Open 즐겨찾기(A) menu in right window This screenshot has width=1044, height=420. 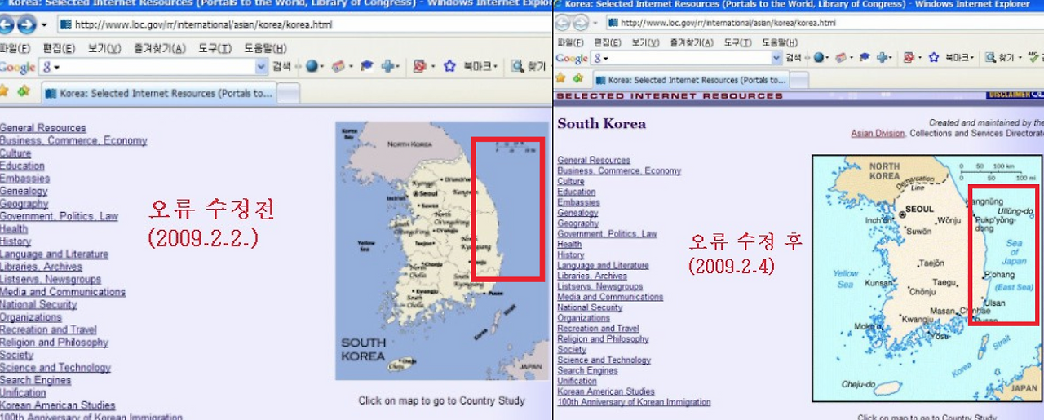click(692, 42)
